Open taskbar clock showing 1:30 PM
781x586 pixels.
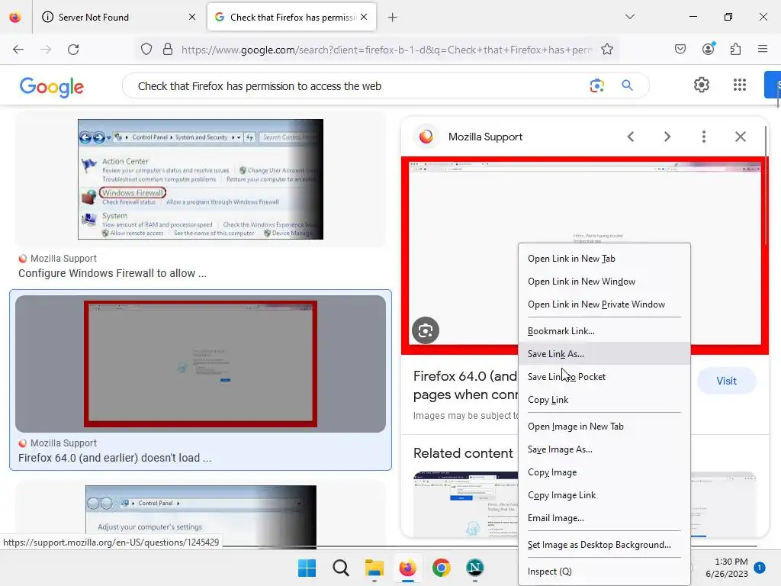pyautogui.click(x=727, y=568)
